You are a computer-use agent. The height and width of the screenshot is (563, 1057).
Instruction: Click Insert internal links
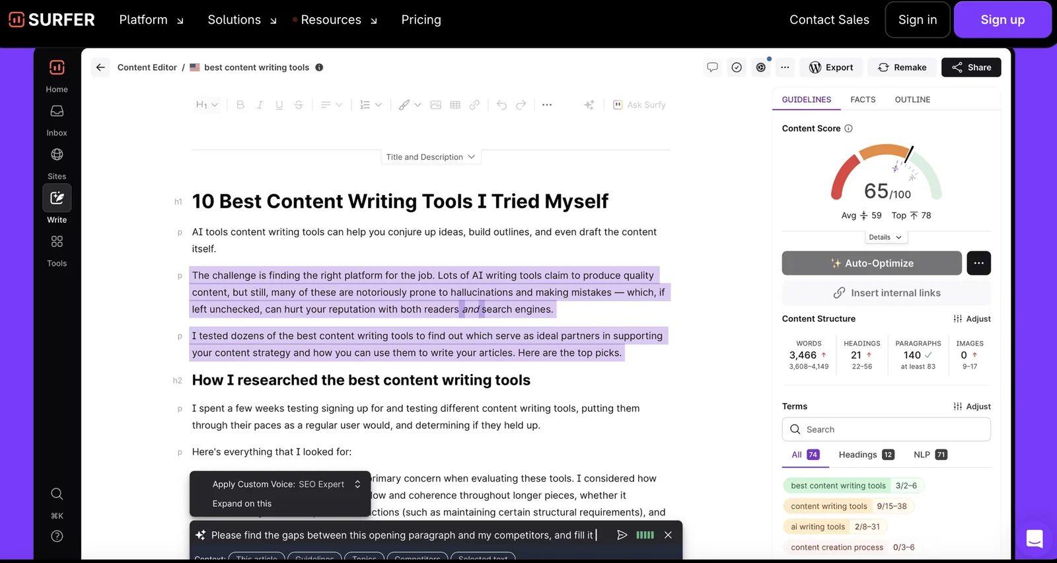[x=887, y=293]
